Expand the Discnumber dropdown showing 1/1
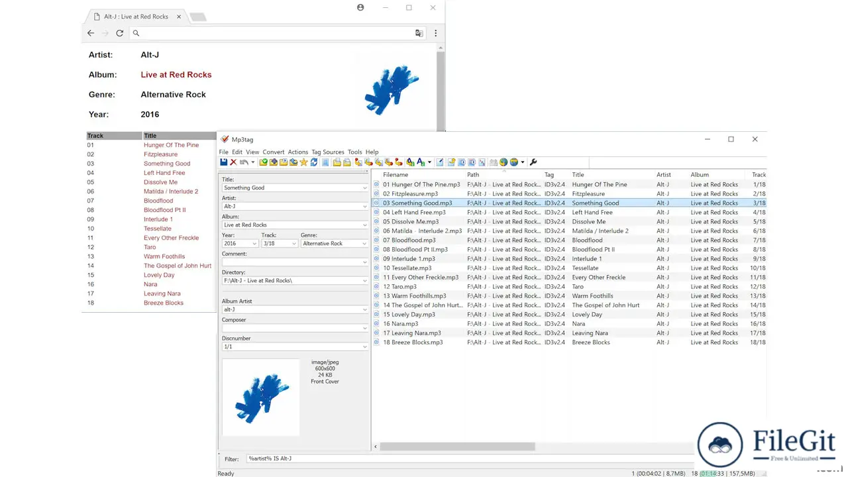The image size is (848, 477). point(364,347)
